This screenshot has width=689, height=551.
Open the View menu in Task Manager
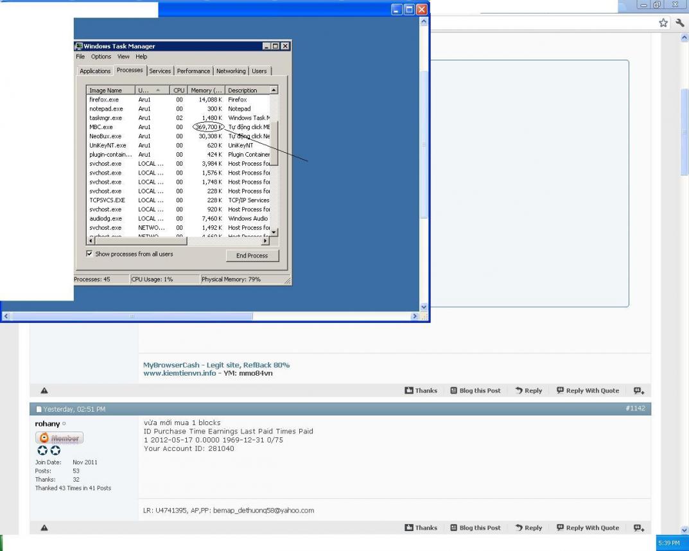click(x=123, y=57)
